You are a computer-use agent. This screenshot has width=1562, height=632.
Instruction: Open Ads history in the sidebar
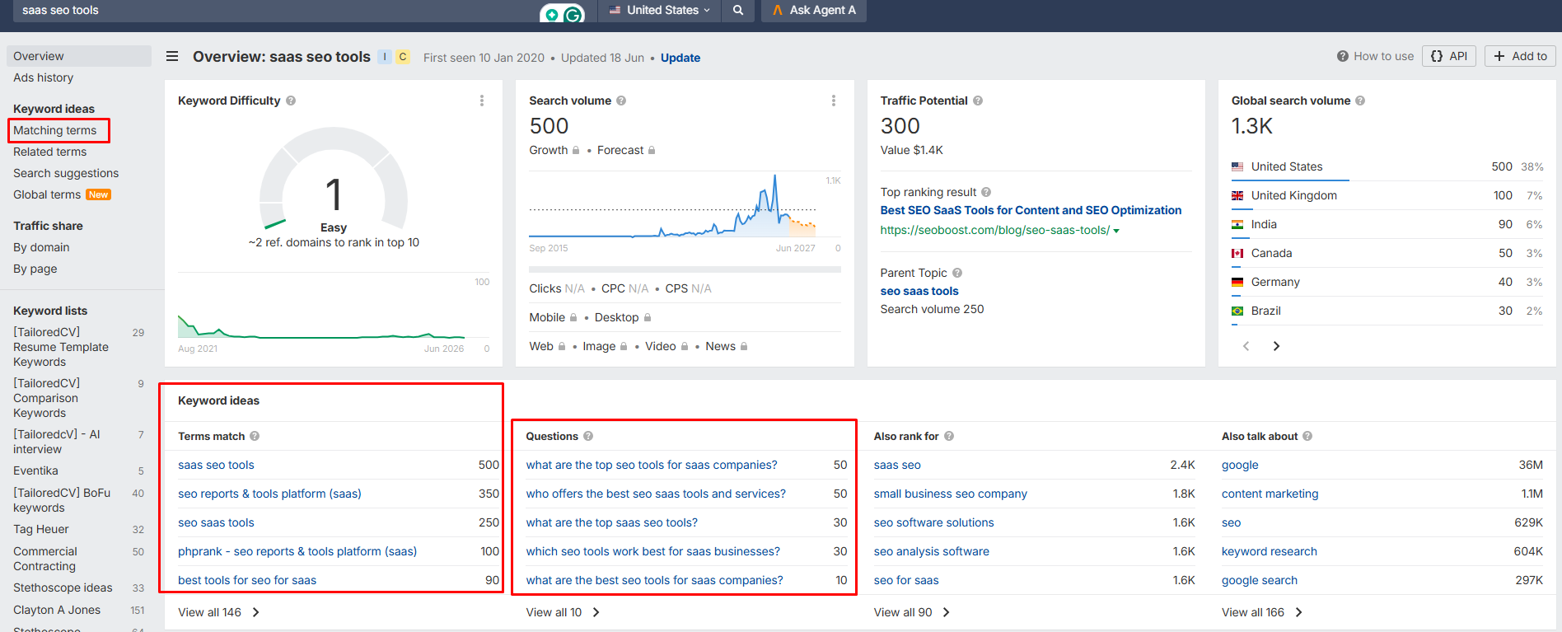[x=44, y=77]
